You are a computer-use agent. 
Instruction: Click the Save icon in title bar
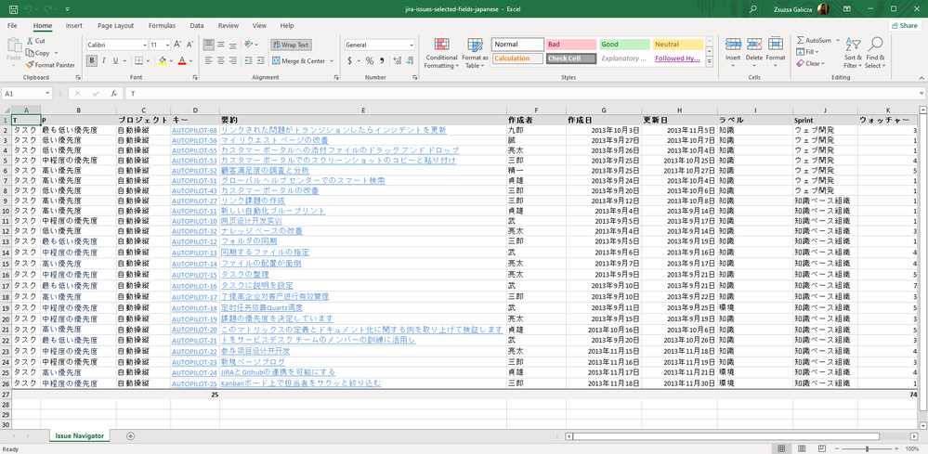click(13, 9)
